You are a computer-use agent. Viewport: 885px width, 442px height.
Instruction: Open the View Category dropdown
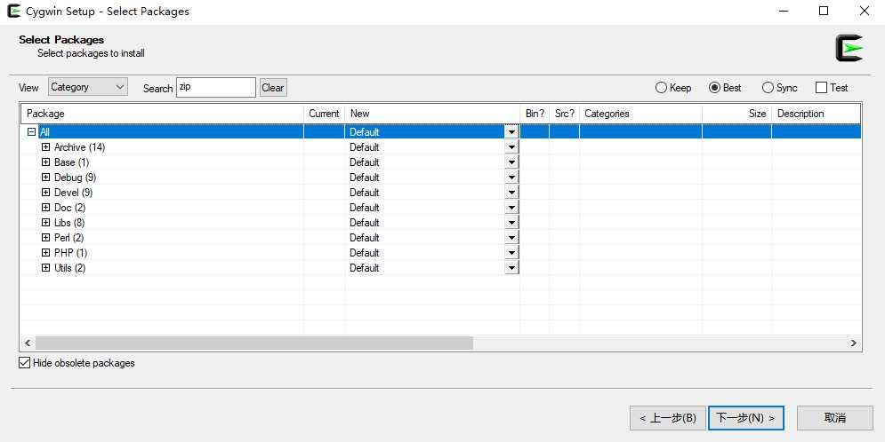(88, 87)
